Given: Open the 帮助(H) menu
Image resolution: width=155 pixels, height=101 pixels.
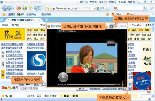Looking at the screenshot, I should pos(132,2).
